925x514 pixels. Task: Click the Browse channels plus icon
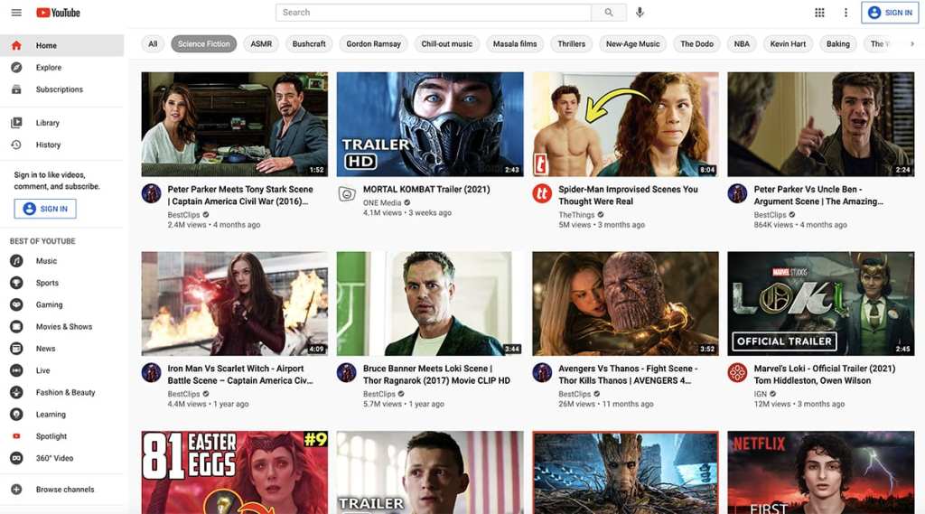click(x=16, y=490)
